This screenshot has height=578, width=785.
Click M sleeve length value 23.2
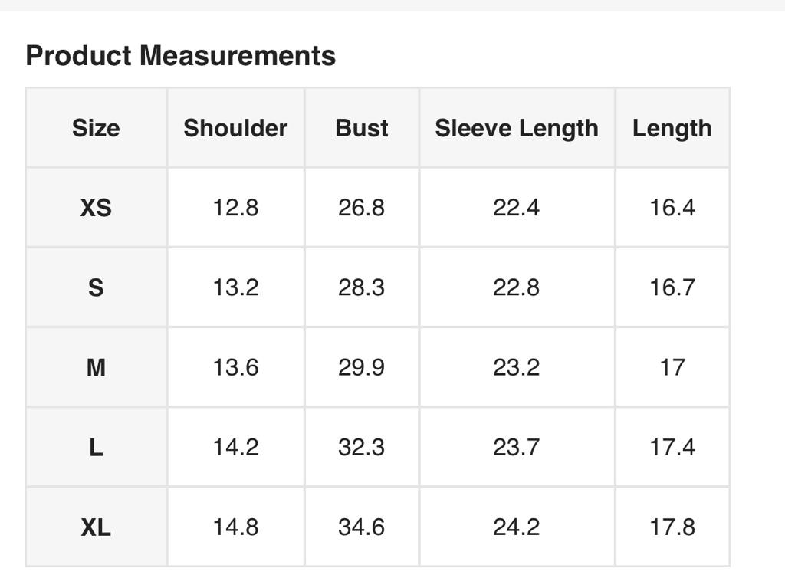point(517,367)
